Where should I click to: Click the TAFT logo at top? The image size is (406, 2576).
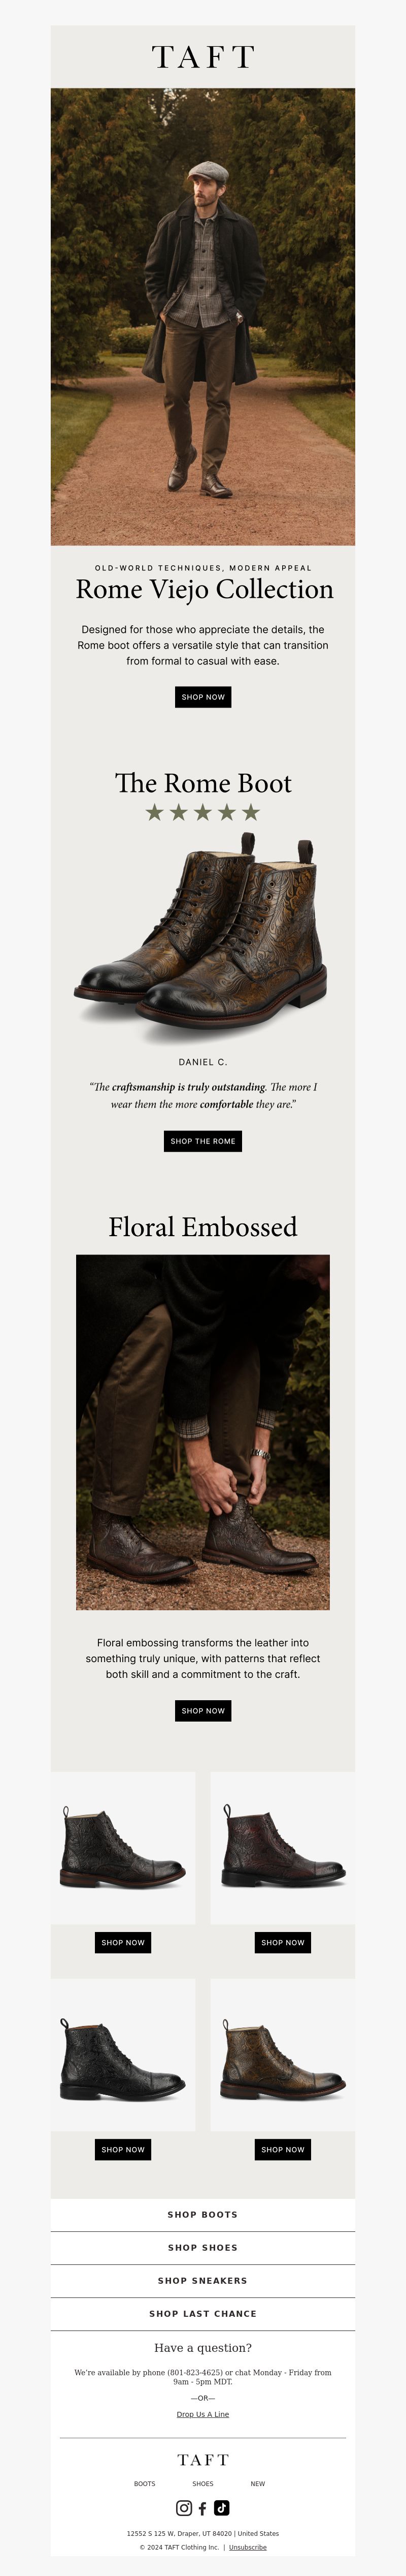(202, 57)
